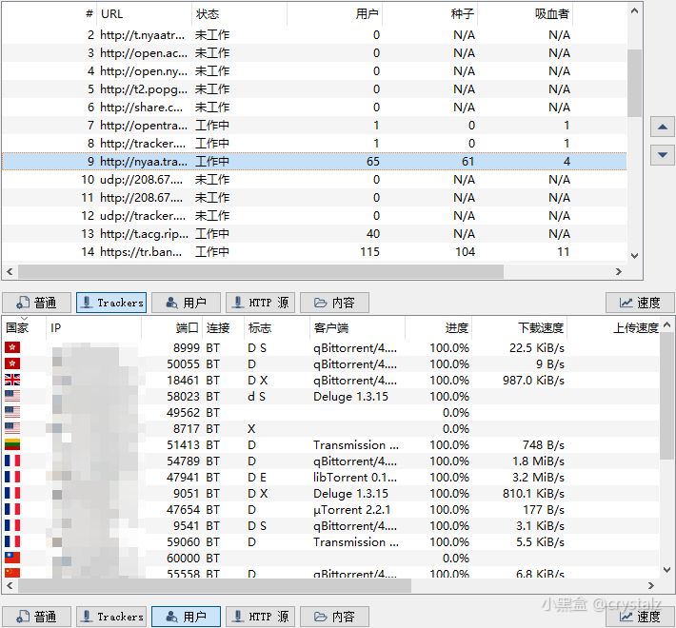Screen dimensions: 676x628
Task: Sort peers by 下载速度 column header
Action: [x=519, y=327]
